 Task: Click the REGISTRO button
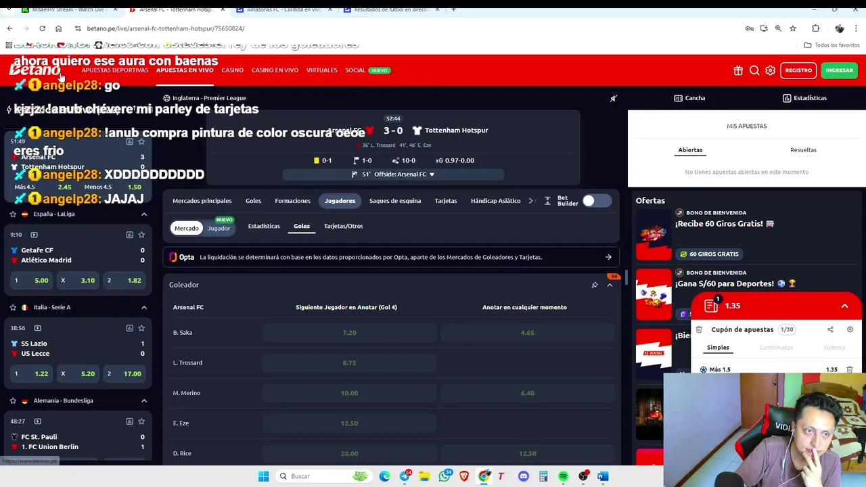pos(798,70)
